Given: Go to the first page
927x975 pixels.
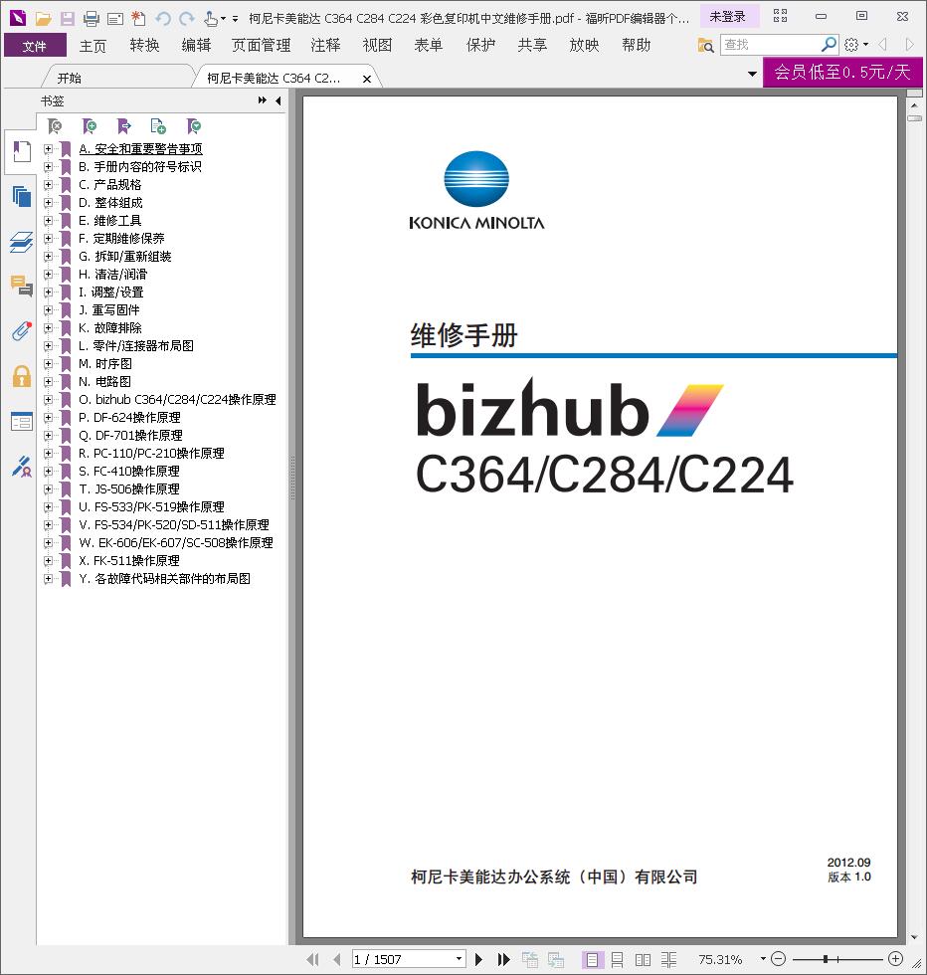Looking at the screenshot, I should point(312,959).
